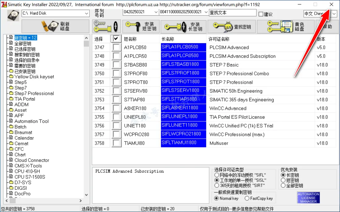Minimize the Simatic Key Installer window
340x212 pixels.
[299, 4]
